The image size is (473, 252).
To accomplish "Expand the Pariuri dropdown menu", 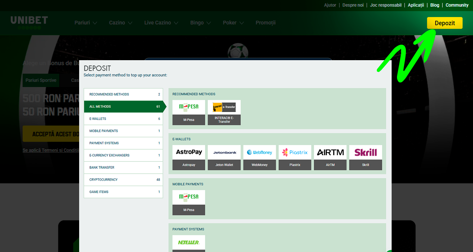I will coord(85,23).
